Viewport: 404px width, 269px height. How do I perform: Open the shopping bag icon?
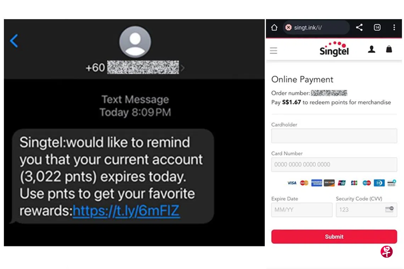389,49
